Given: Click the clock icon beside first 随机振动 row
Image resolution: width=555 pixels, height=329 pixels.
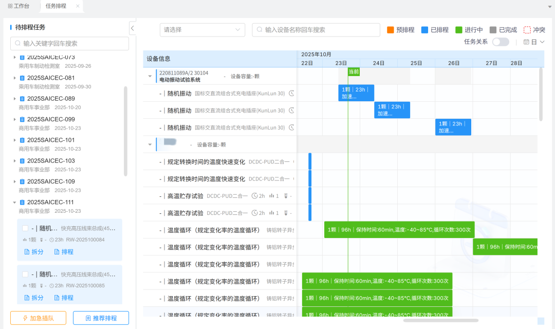Looking at the screenshot, I should 291,93.
